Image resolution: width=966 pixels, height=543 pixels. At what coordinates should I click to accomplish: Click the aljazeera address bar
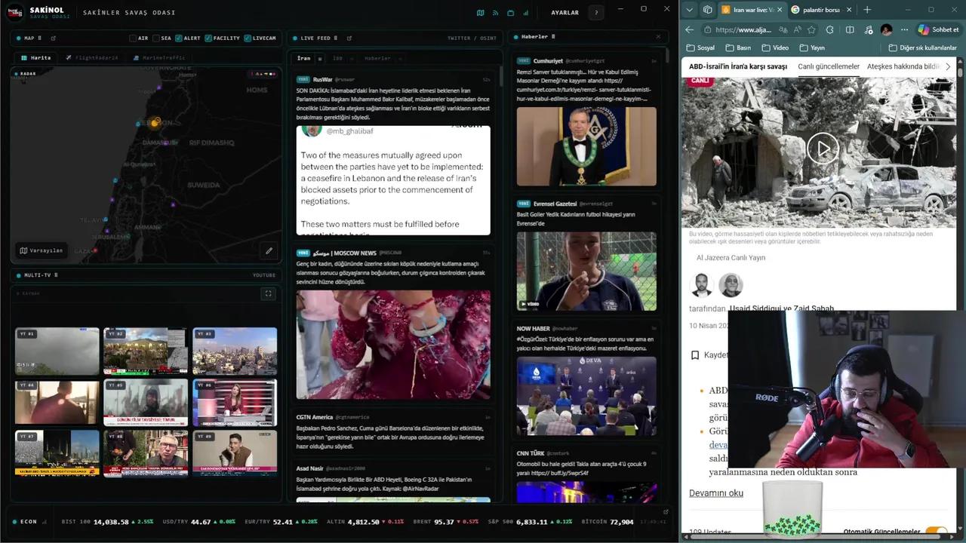(x=743, y=29)
